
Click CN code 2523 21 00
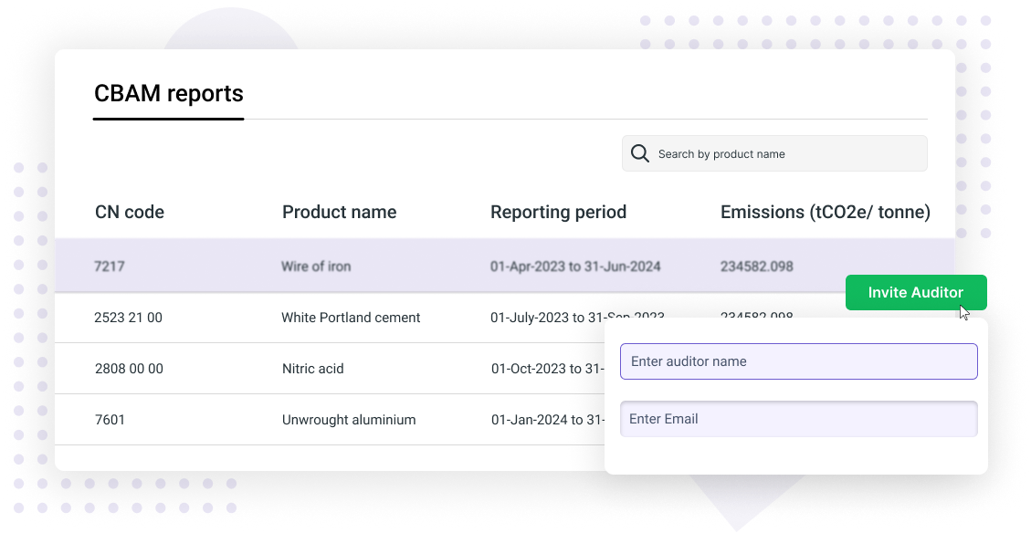tap(129, 318)
